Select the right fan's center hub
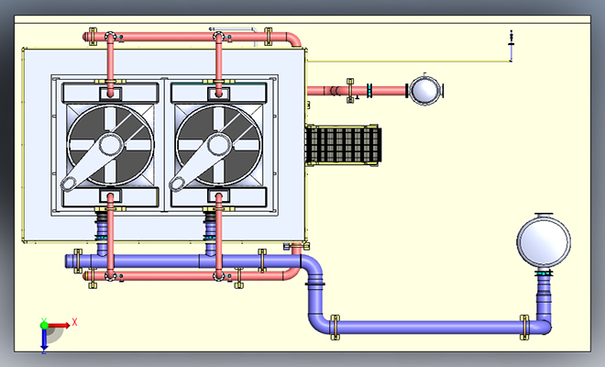Viewport: 605px width, 367px height. pyautogui.click(x=219, y=145)
